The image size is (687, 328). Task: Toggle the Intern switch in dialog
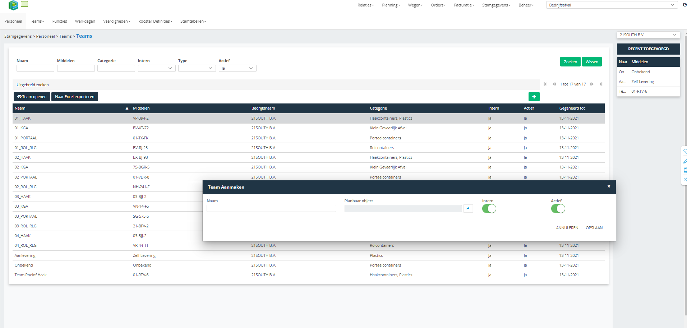click(489, 209)
